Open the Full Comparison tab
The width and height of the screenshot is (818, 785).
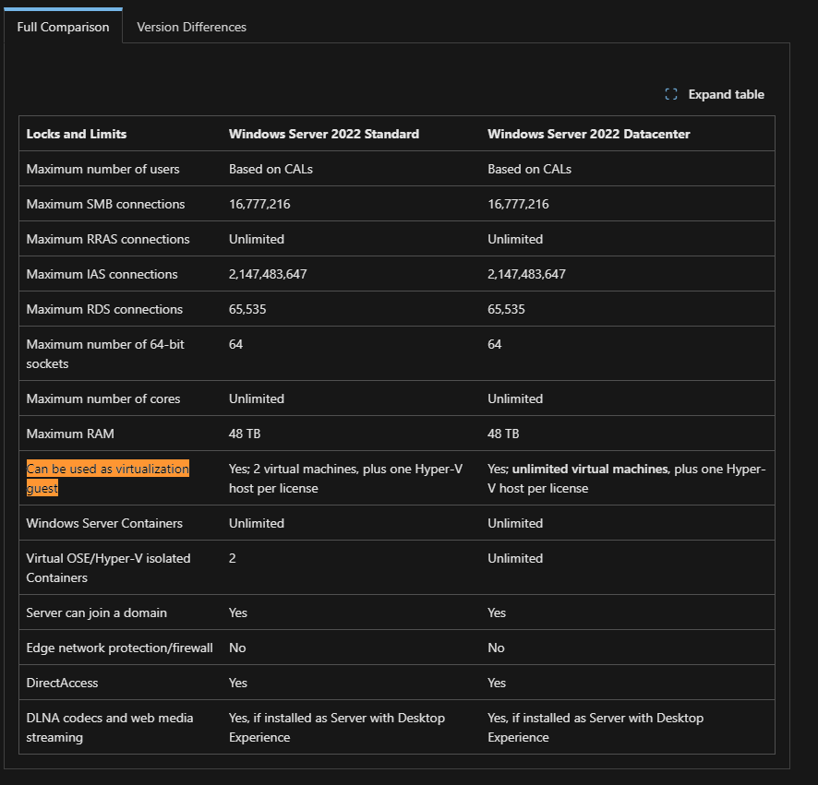click(63, 27)
